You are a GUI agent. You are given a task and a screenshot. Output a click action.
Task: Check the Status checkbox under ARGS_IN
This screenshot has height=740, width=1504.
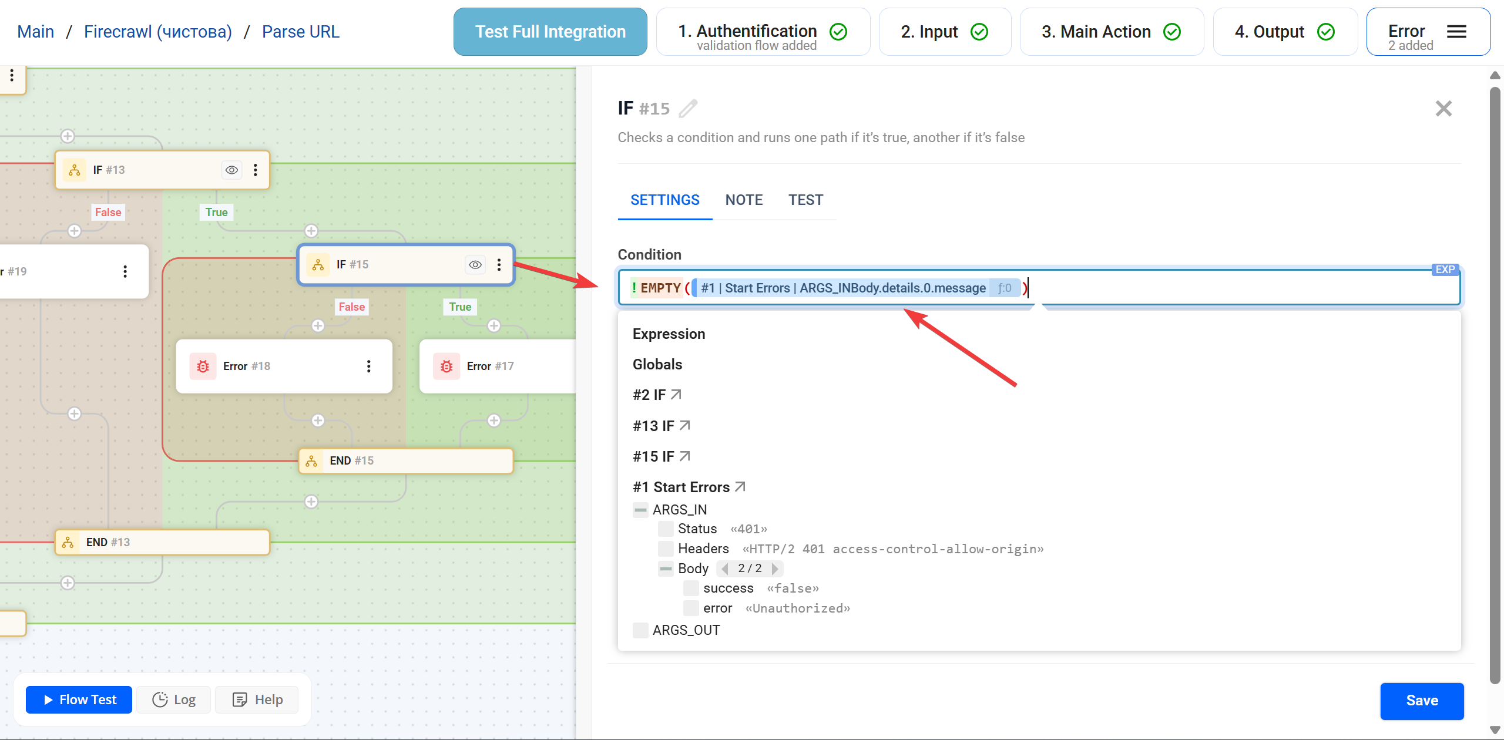point(665,529)
